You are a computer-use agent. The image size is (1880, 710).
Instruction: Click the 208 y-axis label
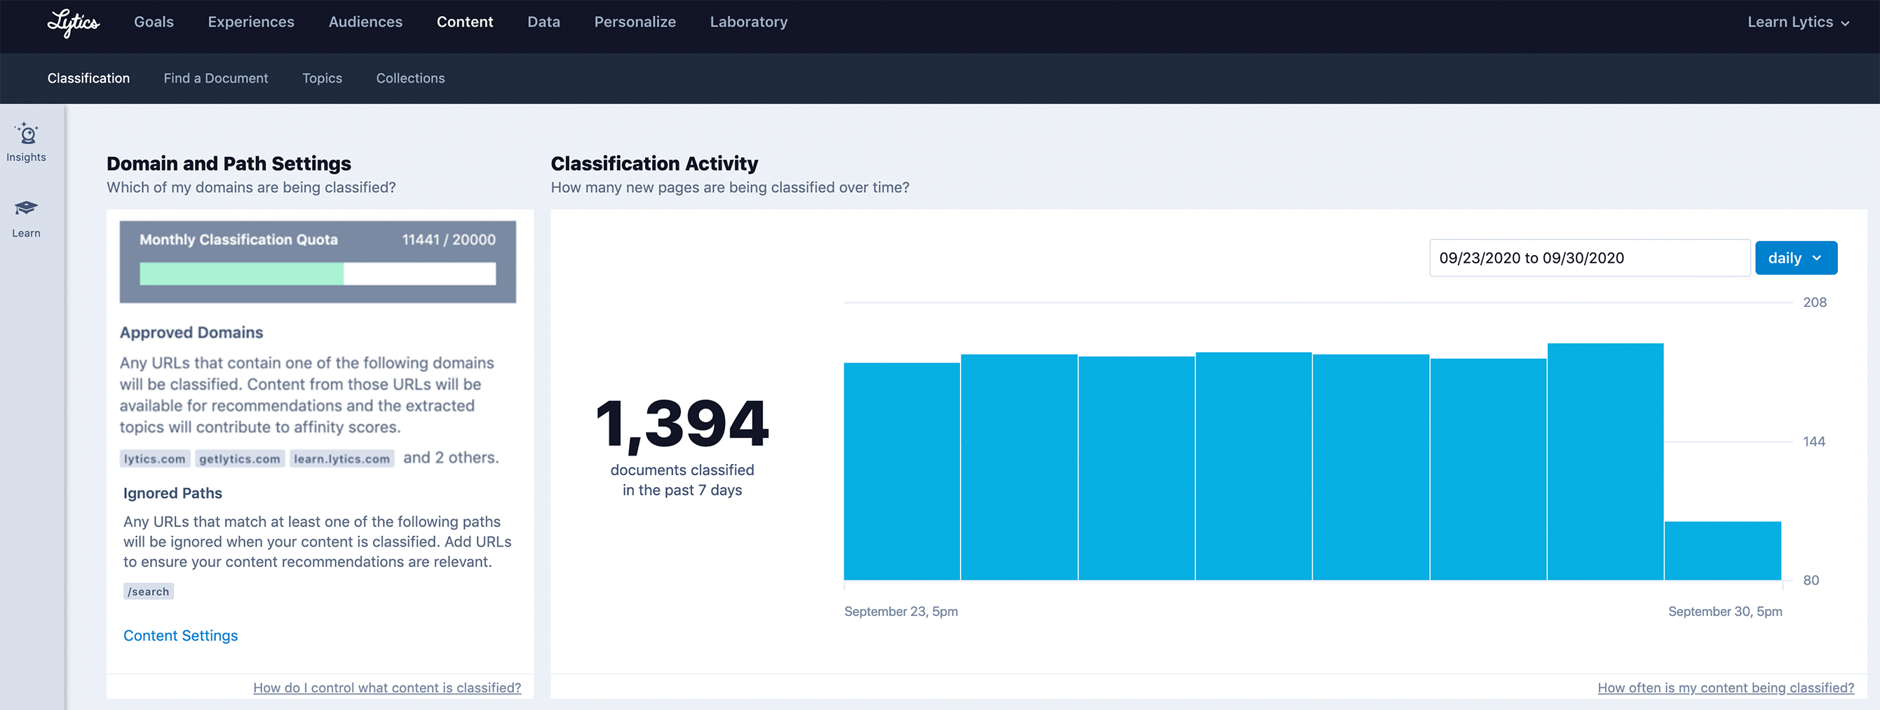point(1814,302)
